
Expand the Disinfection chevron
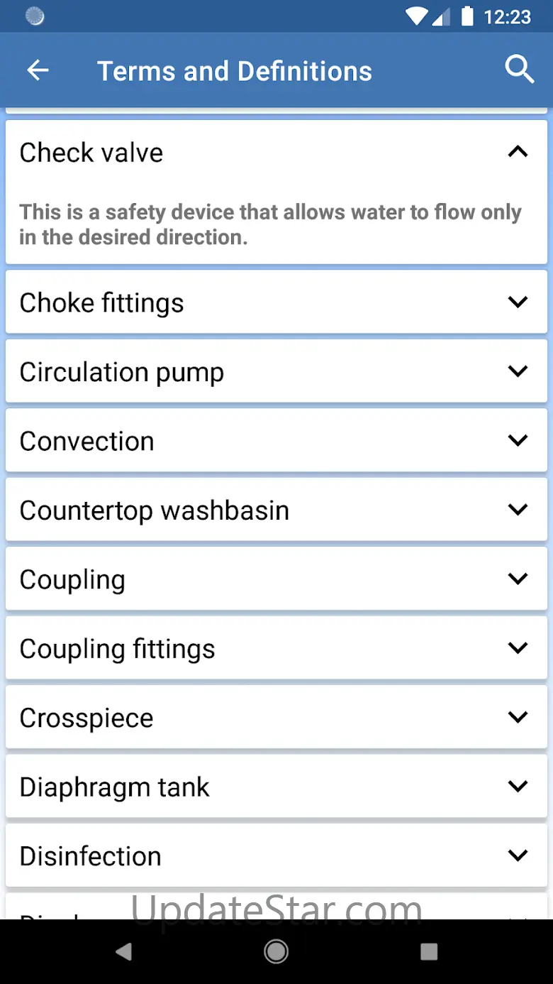pyautogui.click(x=518, y=855)
